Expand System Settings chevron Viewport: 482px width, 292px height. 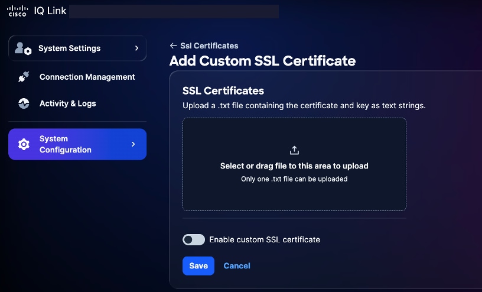tap(137, 48)
